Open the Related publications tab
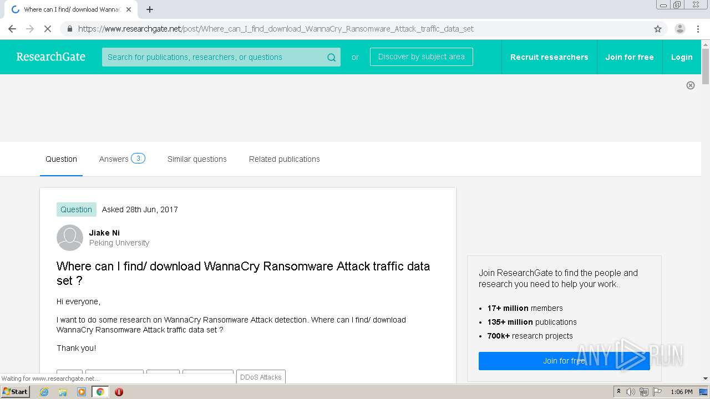The image size is (710, 399). pyautogui.click(x=285, y=159)
